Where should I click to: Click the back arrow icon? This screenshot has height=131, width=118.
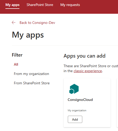point(14,23)
